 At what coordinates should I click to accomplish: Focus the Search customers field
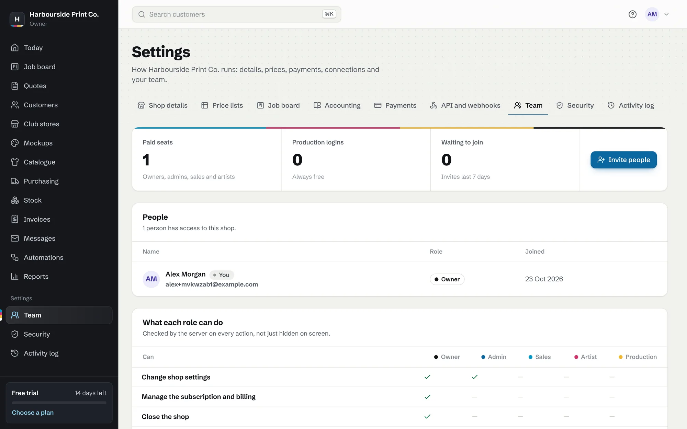pos(236,14)
